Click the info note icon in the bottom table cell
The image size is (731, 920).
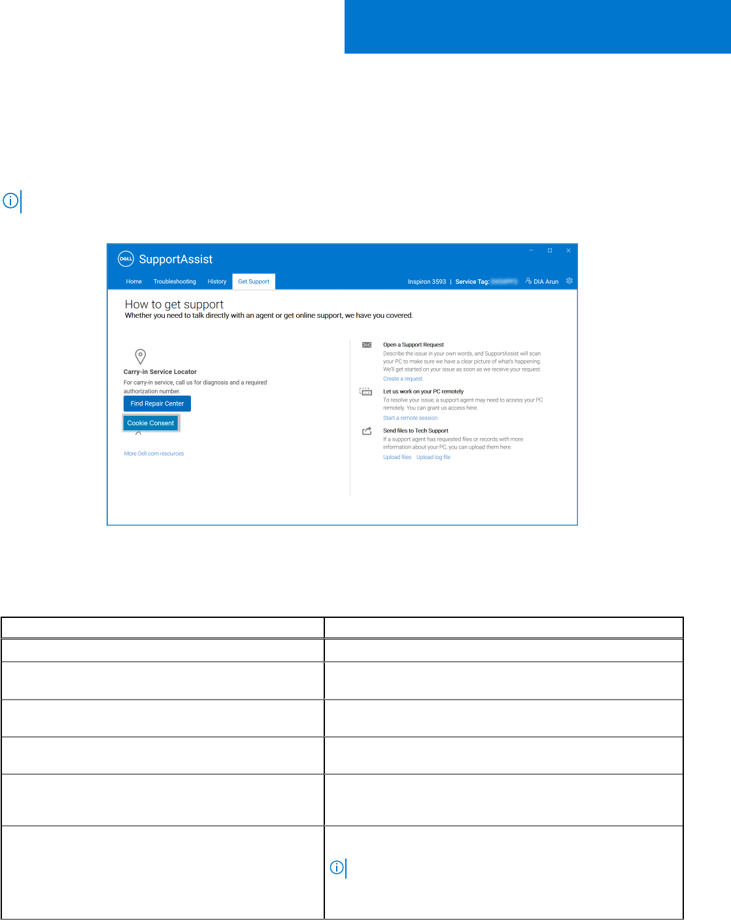(x=337, y=868)
